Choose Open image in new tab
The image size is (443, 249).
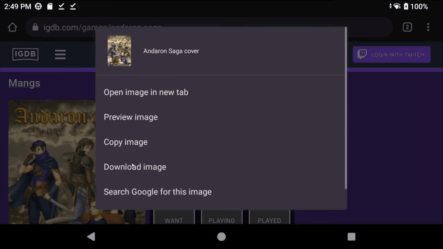coord(220,93)
